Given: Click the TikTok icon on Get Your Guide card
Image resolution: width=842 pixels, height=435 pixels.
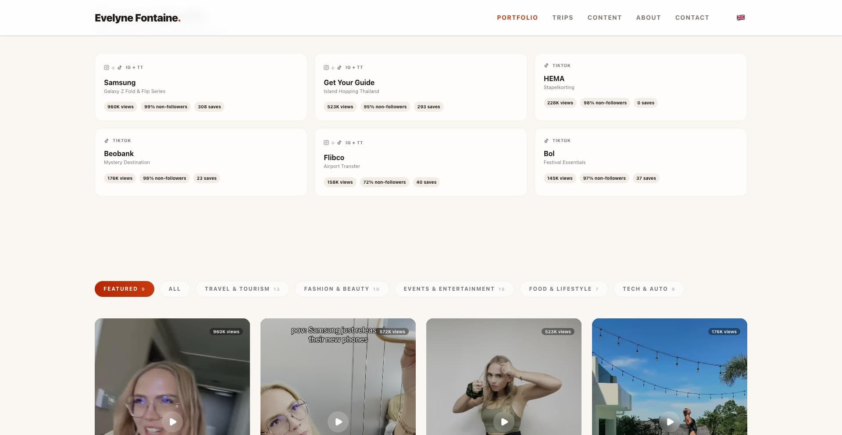Looking at the screenshot, I should point(340,67).
